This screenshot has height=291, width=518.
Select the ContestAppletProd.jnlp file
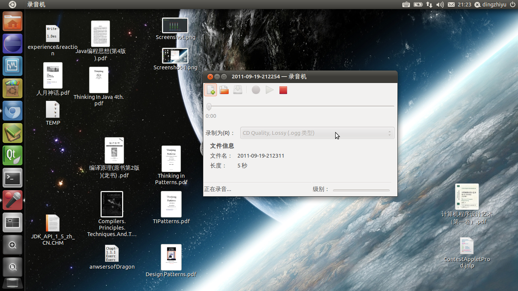coord(467,253)
